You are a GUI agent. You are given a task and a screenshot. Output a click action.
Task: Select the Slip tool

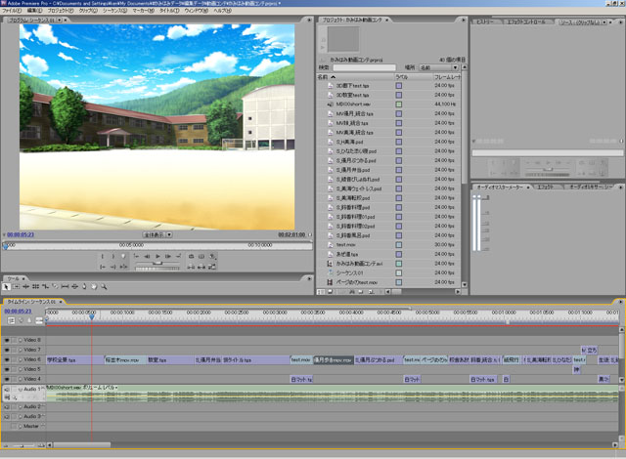[x=66, y=286]
